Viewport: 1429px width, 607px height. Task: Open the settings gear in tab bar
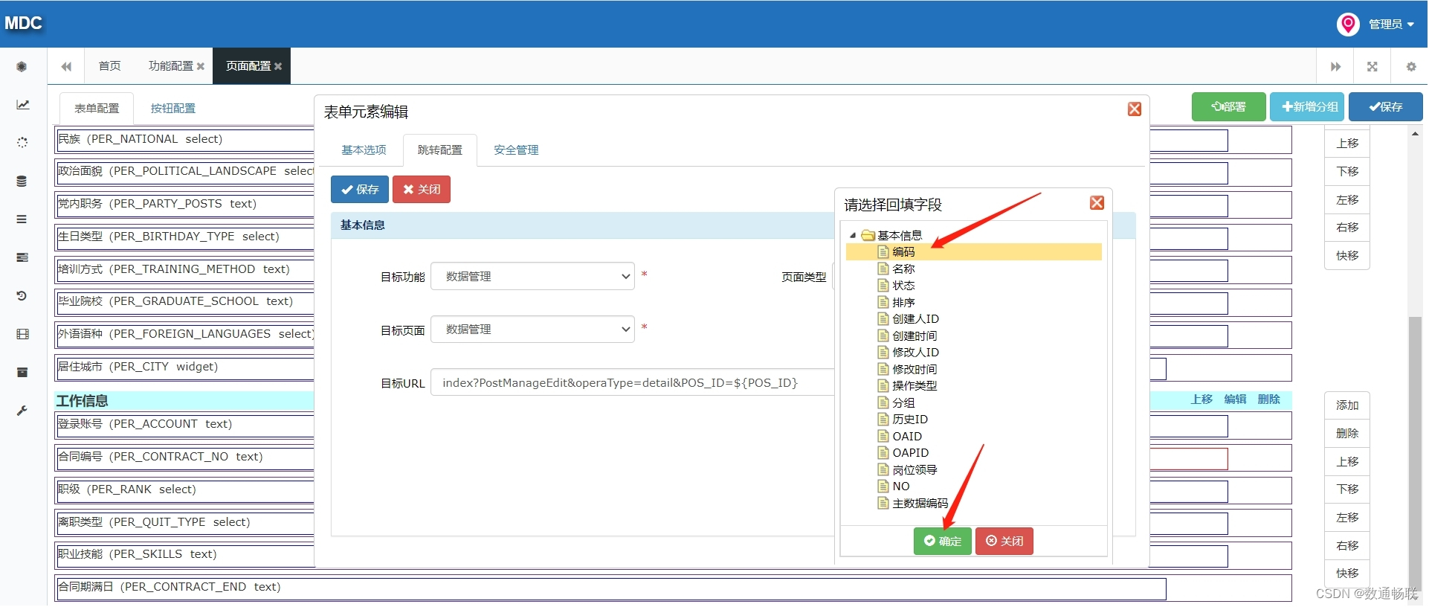(x=1410, y=67)
